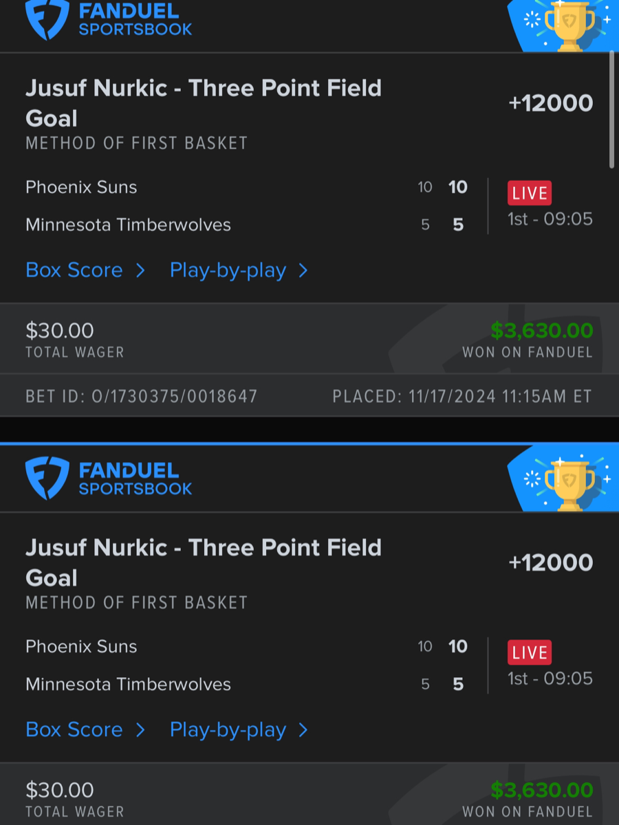Open the Play-by-play chevron on top card

coord(303,271)
